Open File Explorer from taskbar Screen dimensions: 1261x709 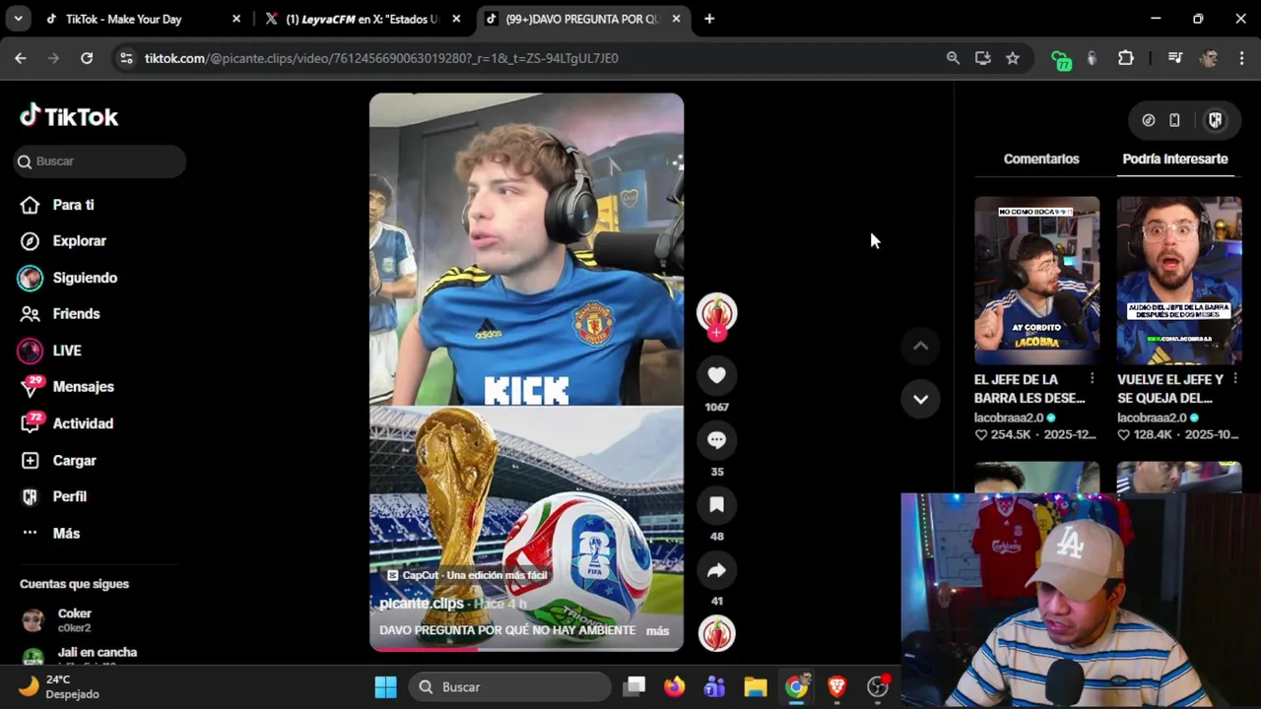[x=755, y=686]
